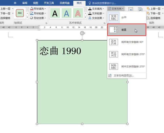
Task: Click the rotate Chinese characters 270° icon
Action: (114, 66)
